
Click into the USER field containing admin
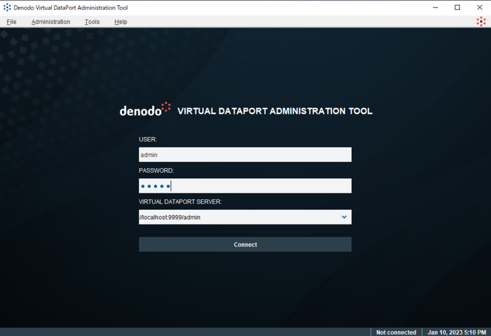coord(245,155)
